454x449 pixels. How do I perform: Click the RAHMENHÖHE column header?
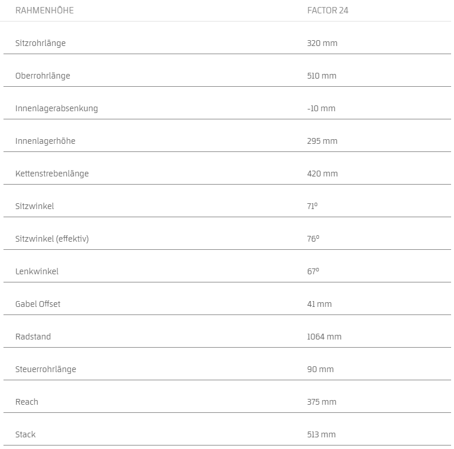point(44,10)
